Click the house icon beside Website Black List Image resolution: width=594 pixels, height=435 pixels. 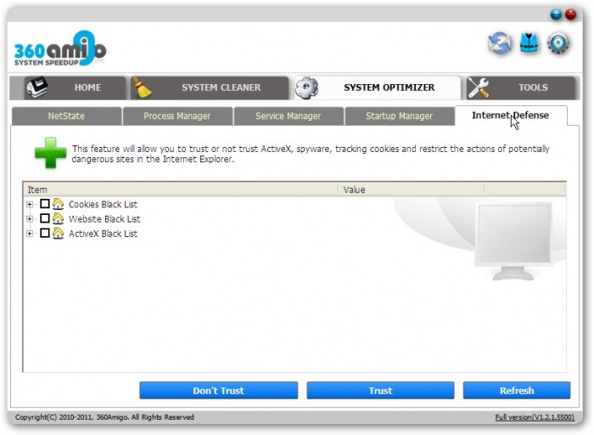tap(58, 219)
